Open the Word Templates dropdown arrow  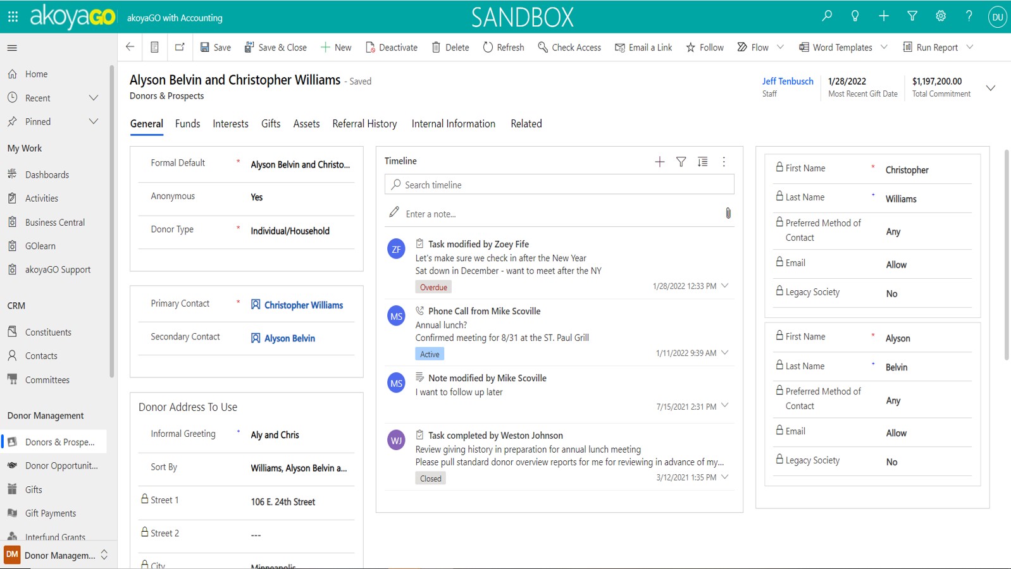(884, 47)
